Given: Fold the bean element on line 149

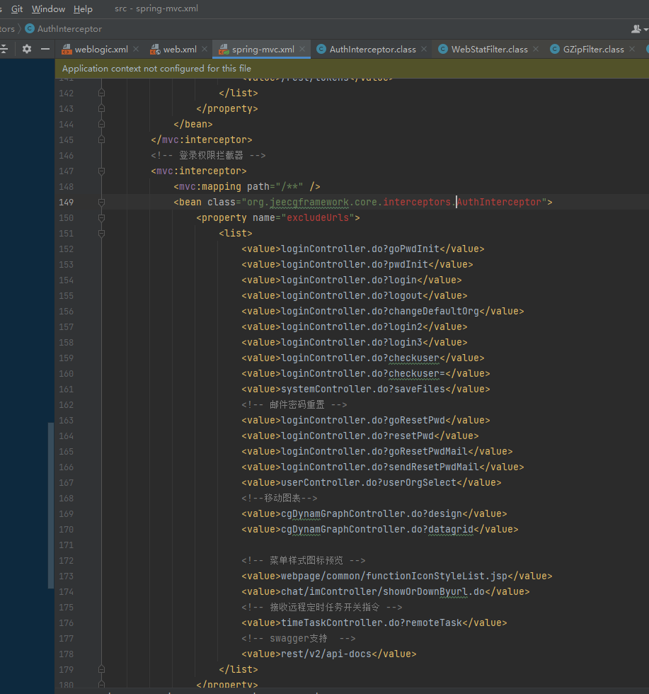Looking at the screenshot, I should [102, 202].
